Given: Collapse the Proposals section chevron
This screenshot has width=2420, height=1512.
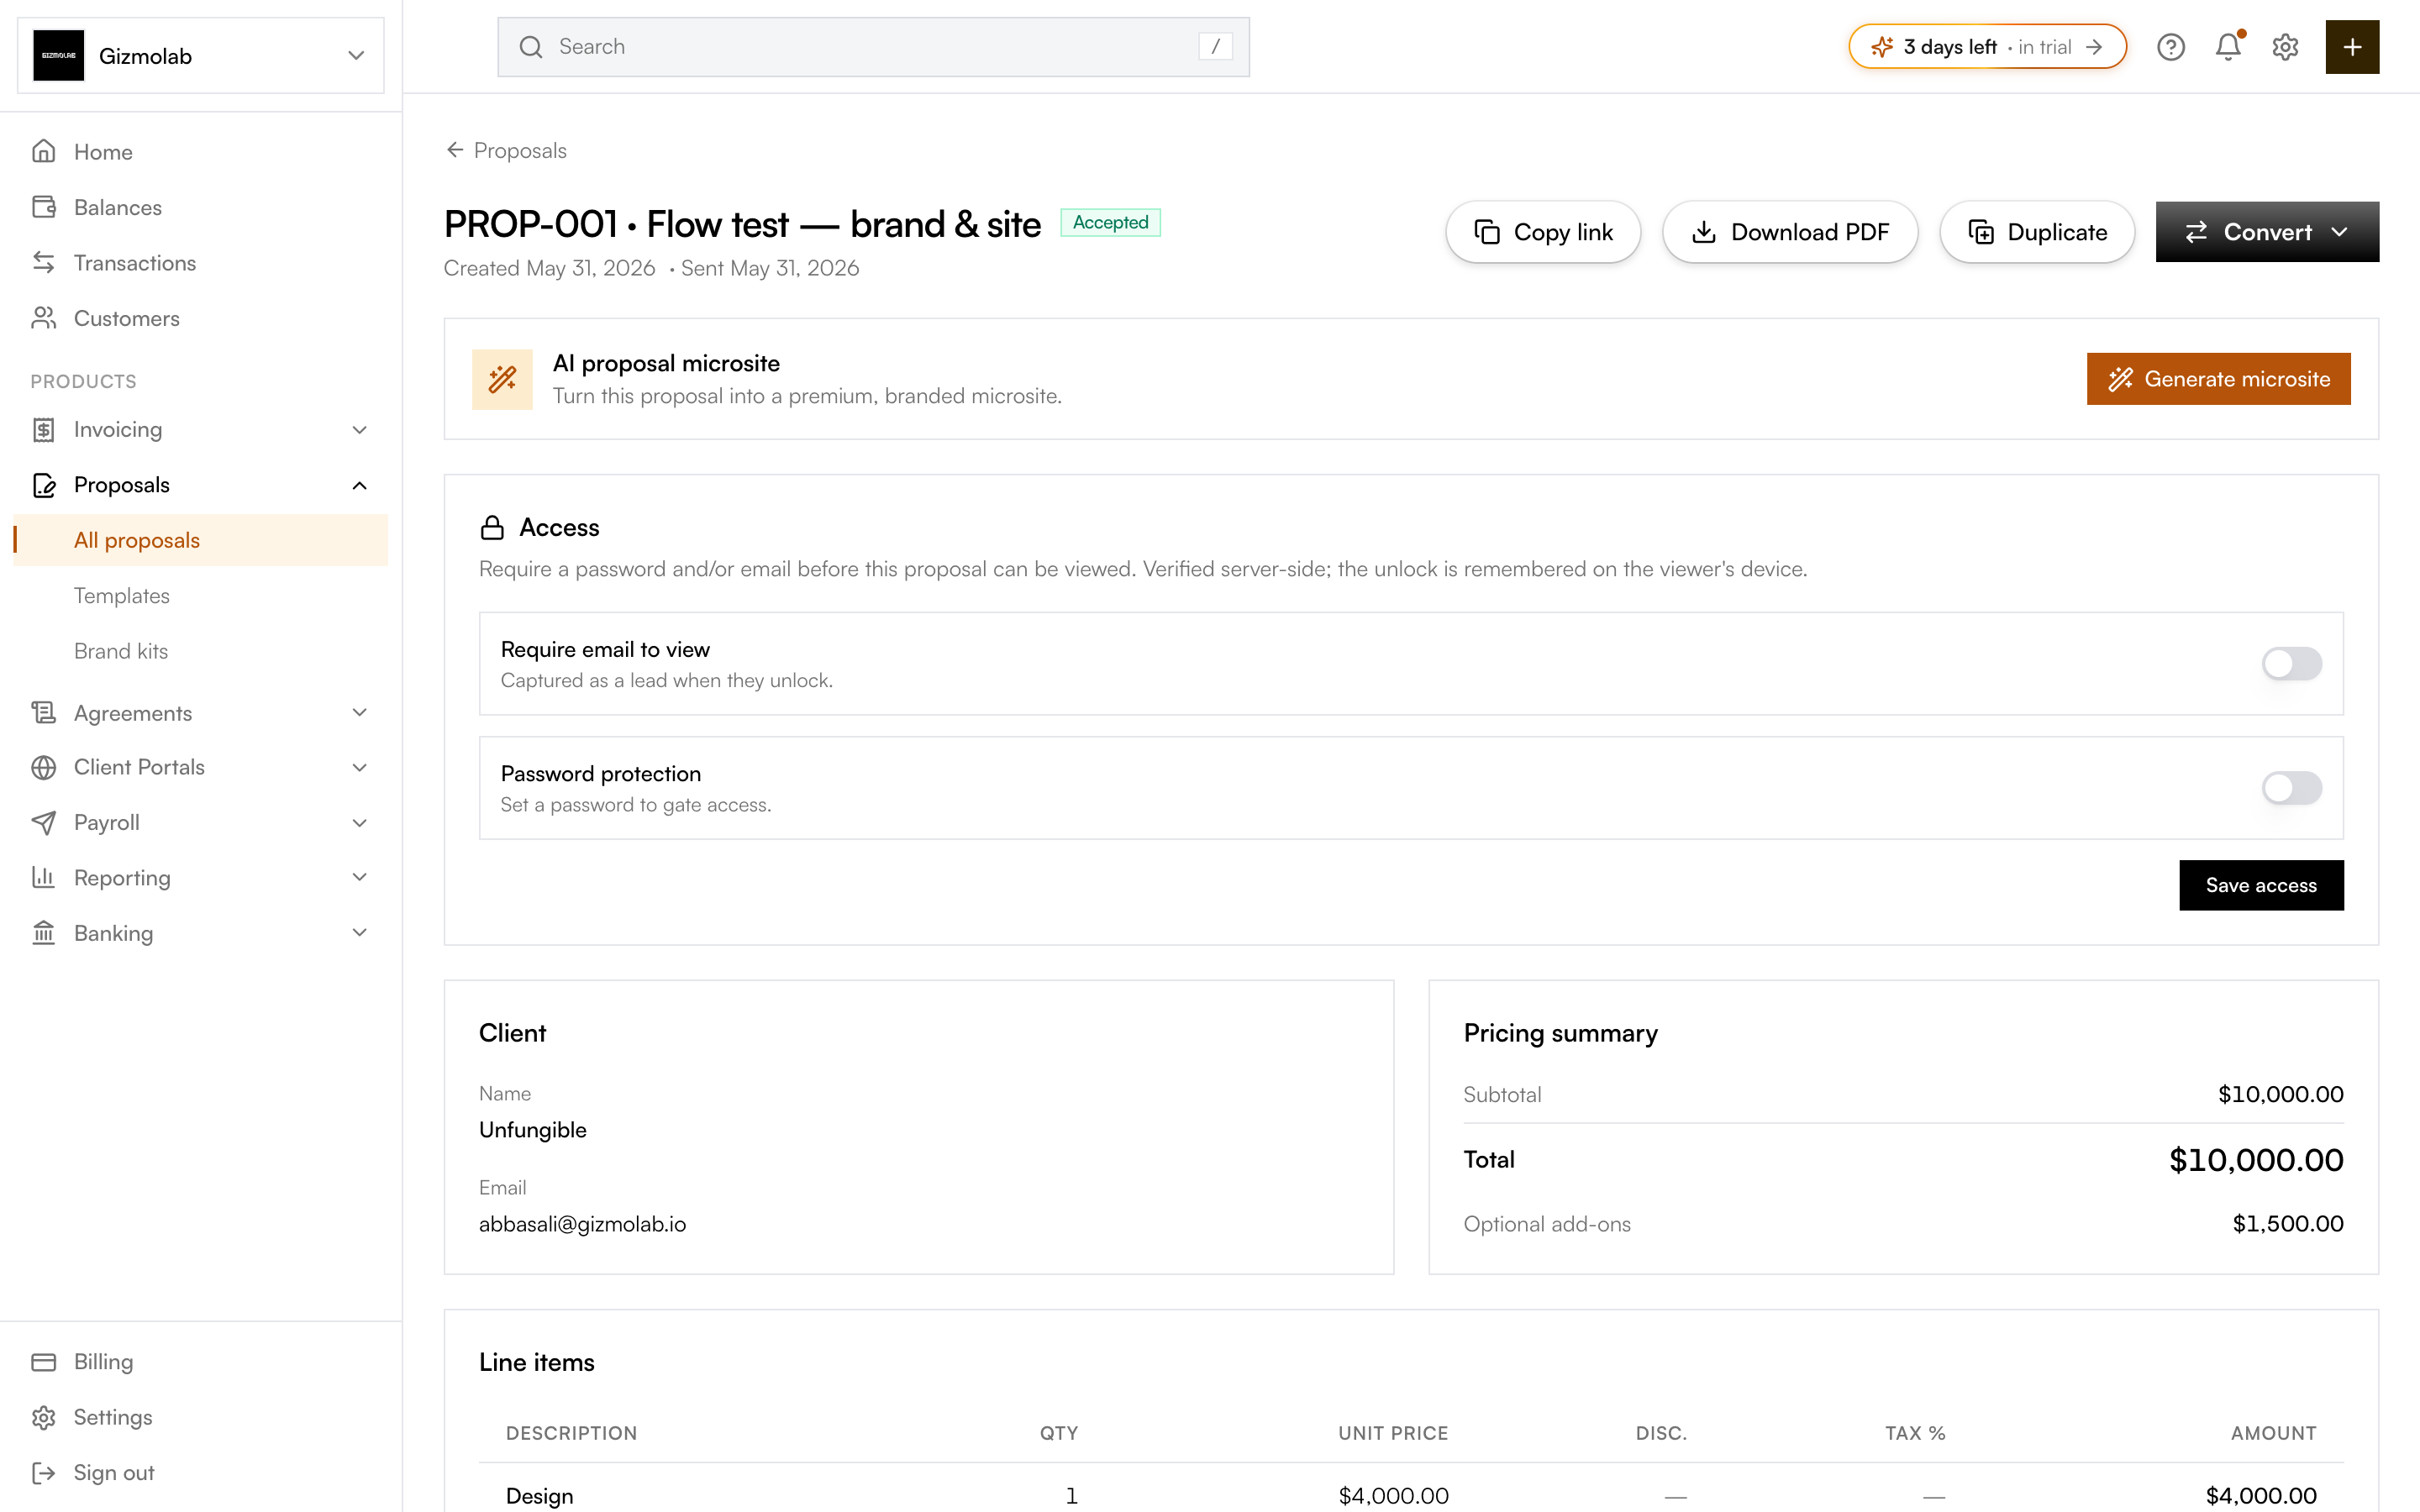Looking at the screenshot, I should pyautogui.click(x=360, y=485).
